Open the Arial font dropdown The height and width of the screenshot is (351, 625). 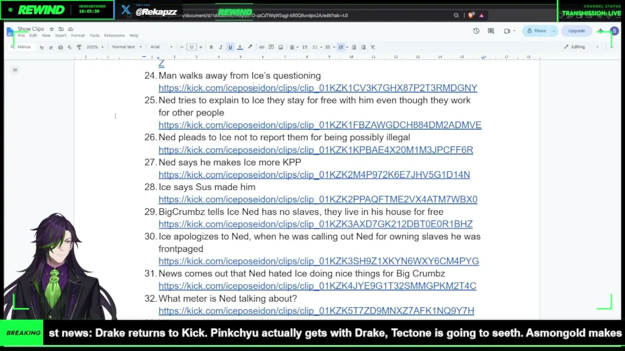pyautogui.click(x=162, y=47)
